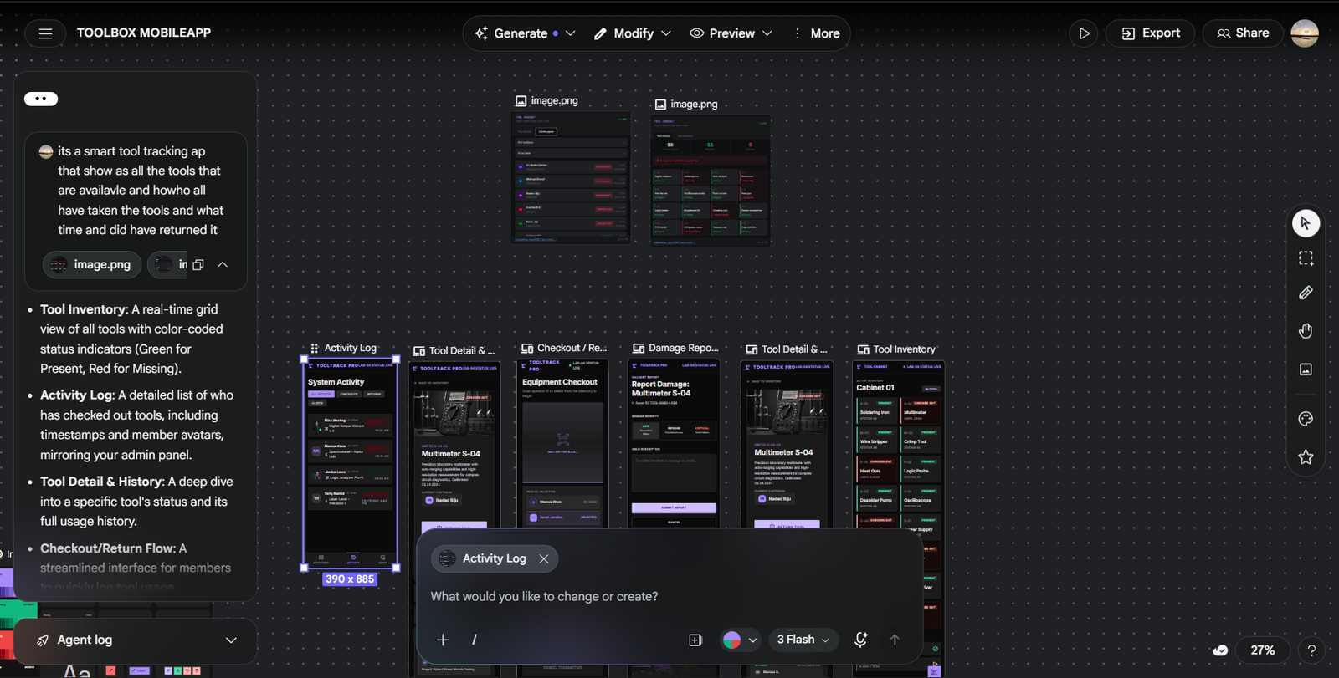Remove the Activity Log chip
Viewport: 1339px width, 678px height.
point(544,558)
